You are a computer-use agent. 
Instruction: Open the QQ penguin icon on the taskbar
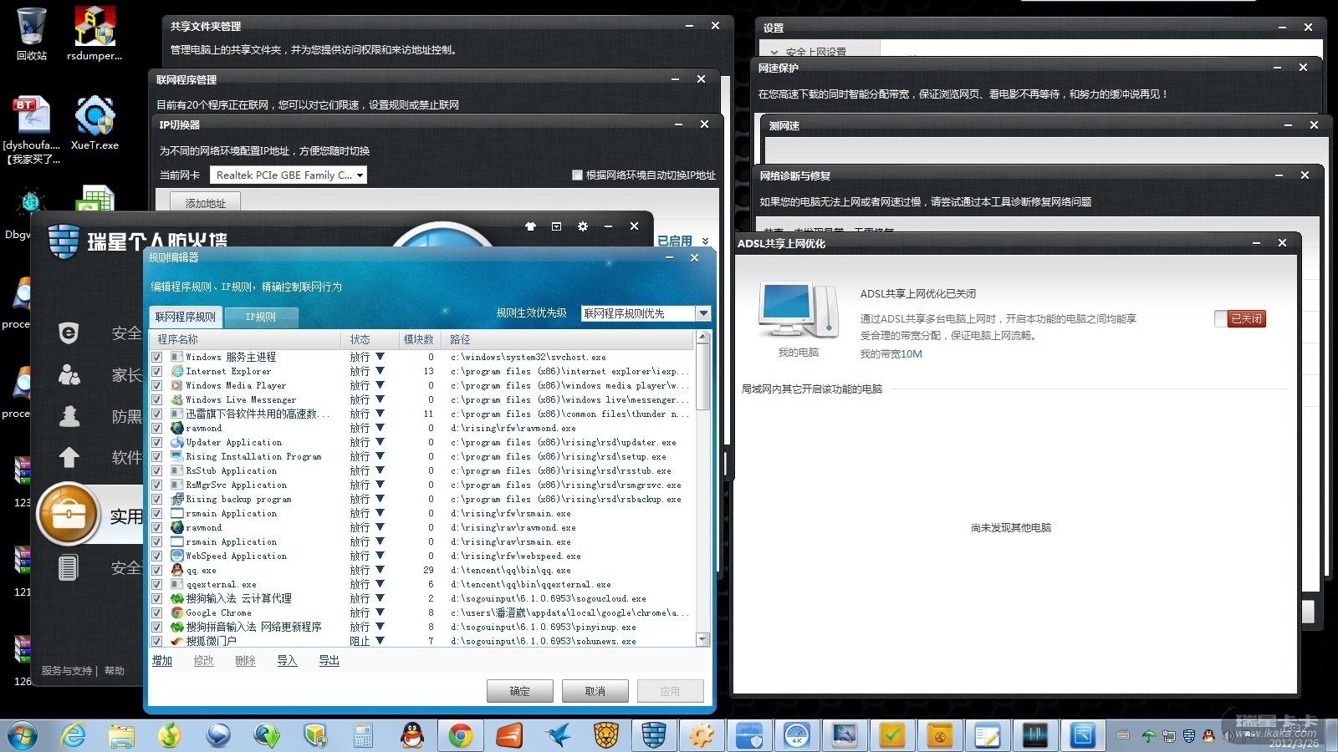(x=411, y=736)
